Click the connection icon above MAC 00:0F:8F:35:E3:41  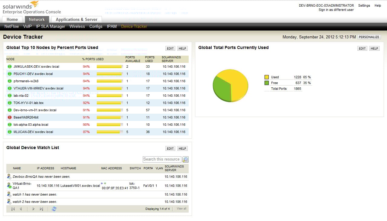click(x=103, y=183)
